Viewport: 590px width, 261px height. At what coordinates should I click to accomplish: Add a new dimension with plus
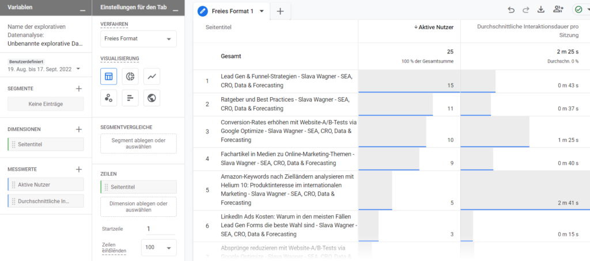78,129
